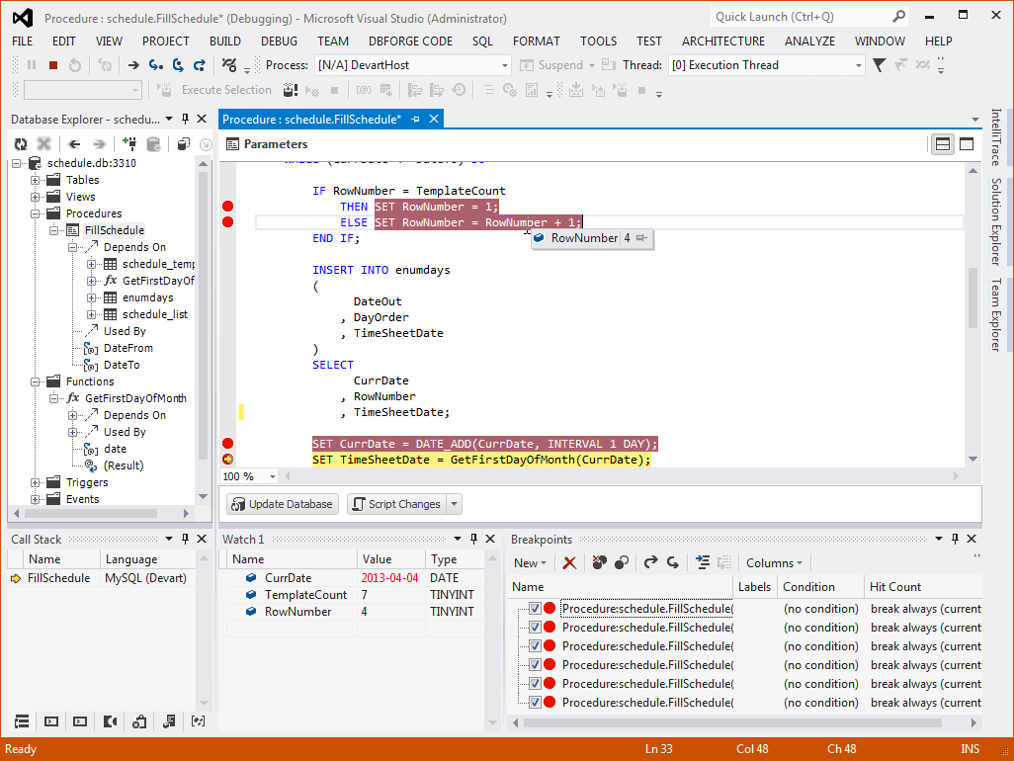
Task: Open the Thread dropdown Execution Thread
Action: 766,65
